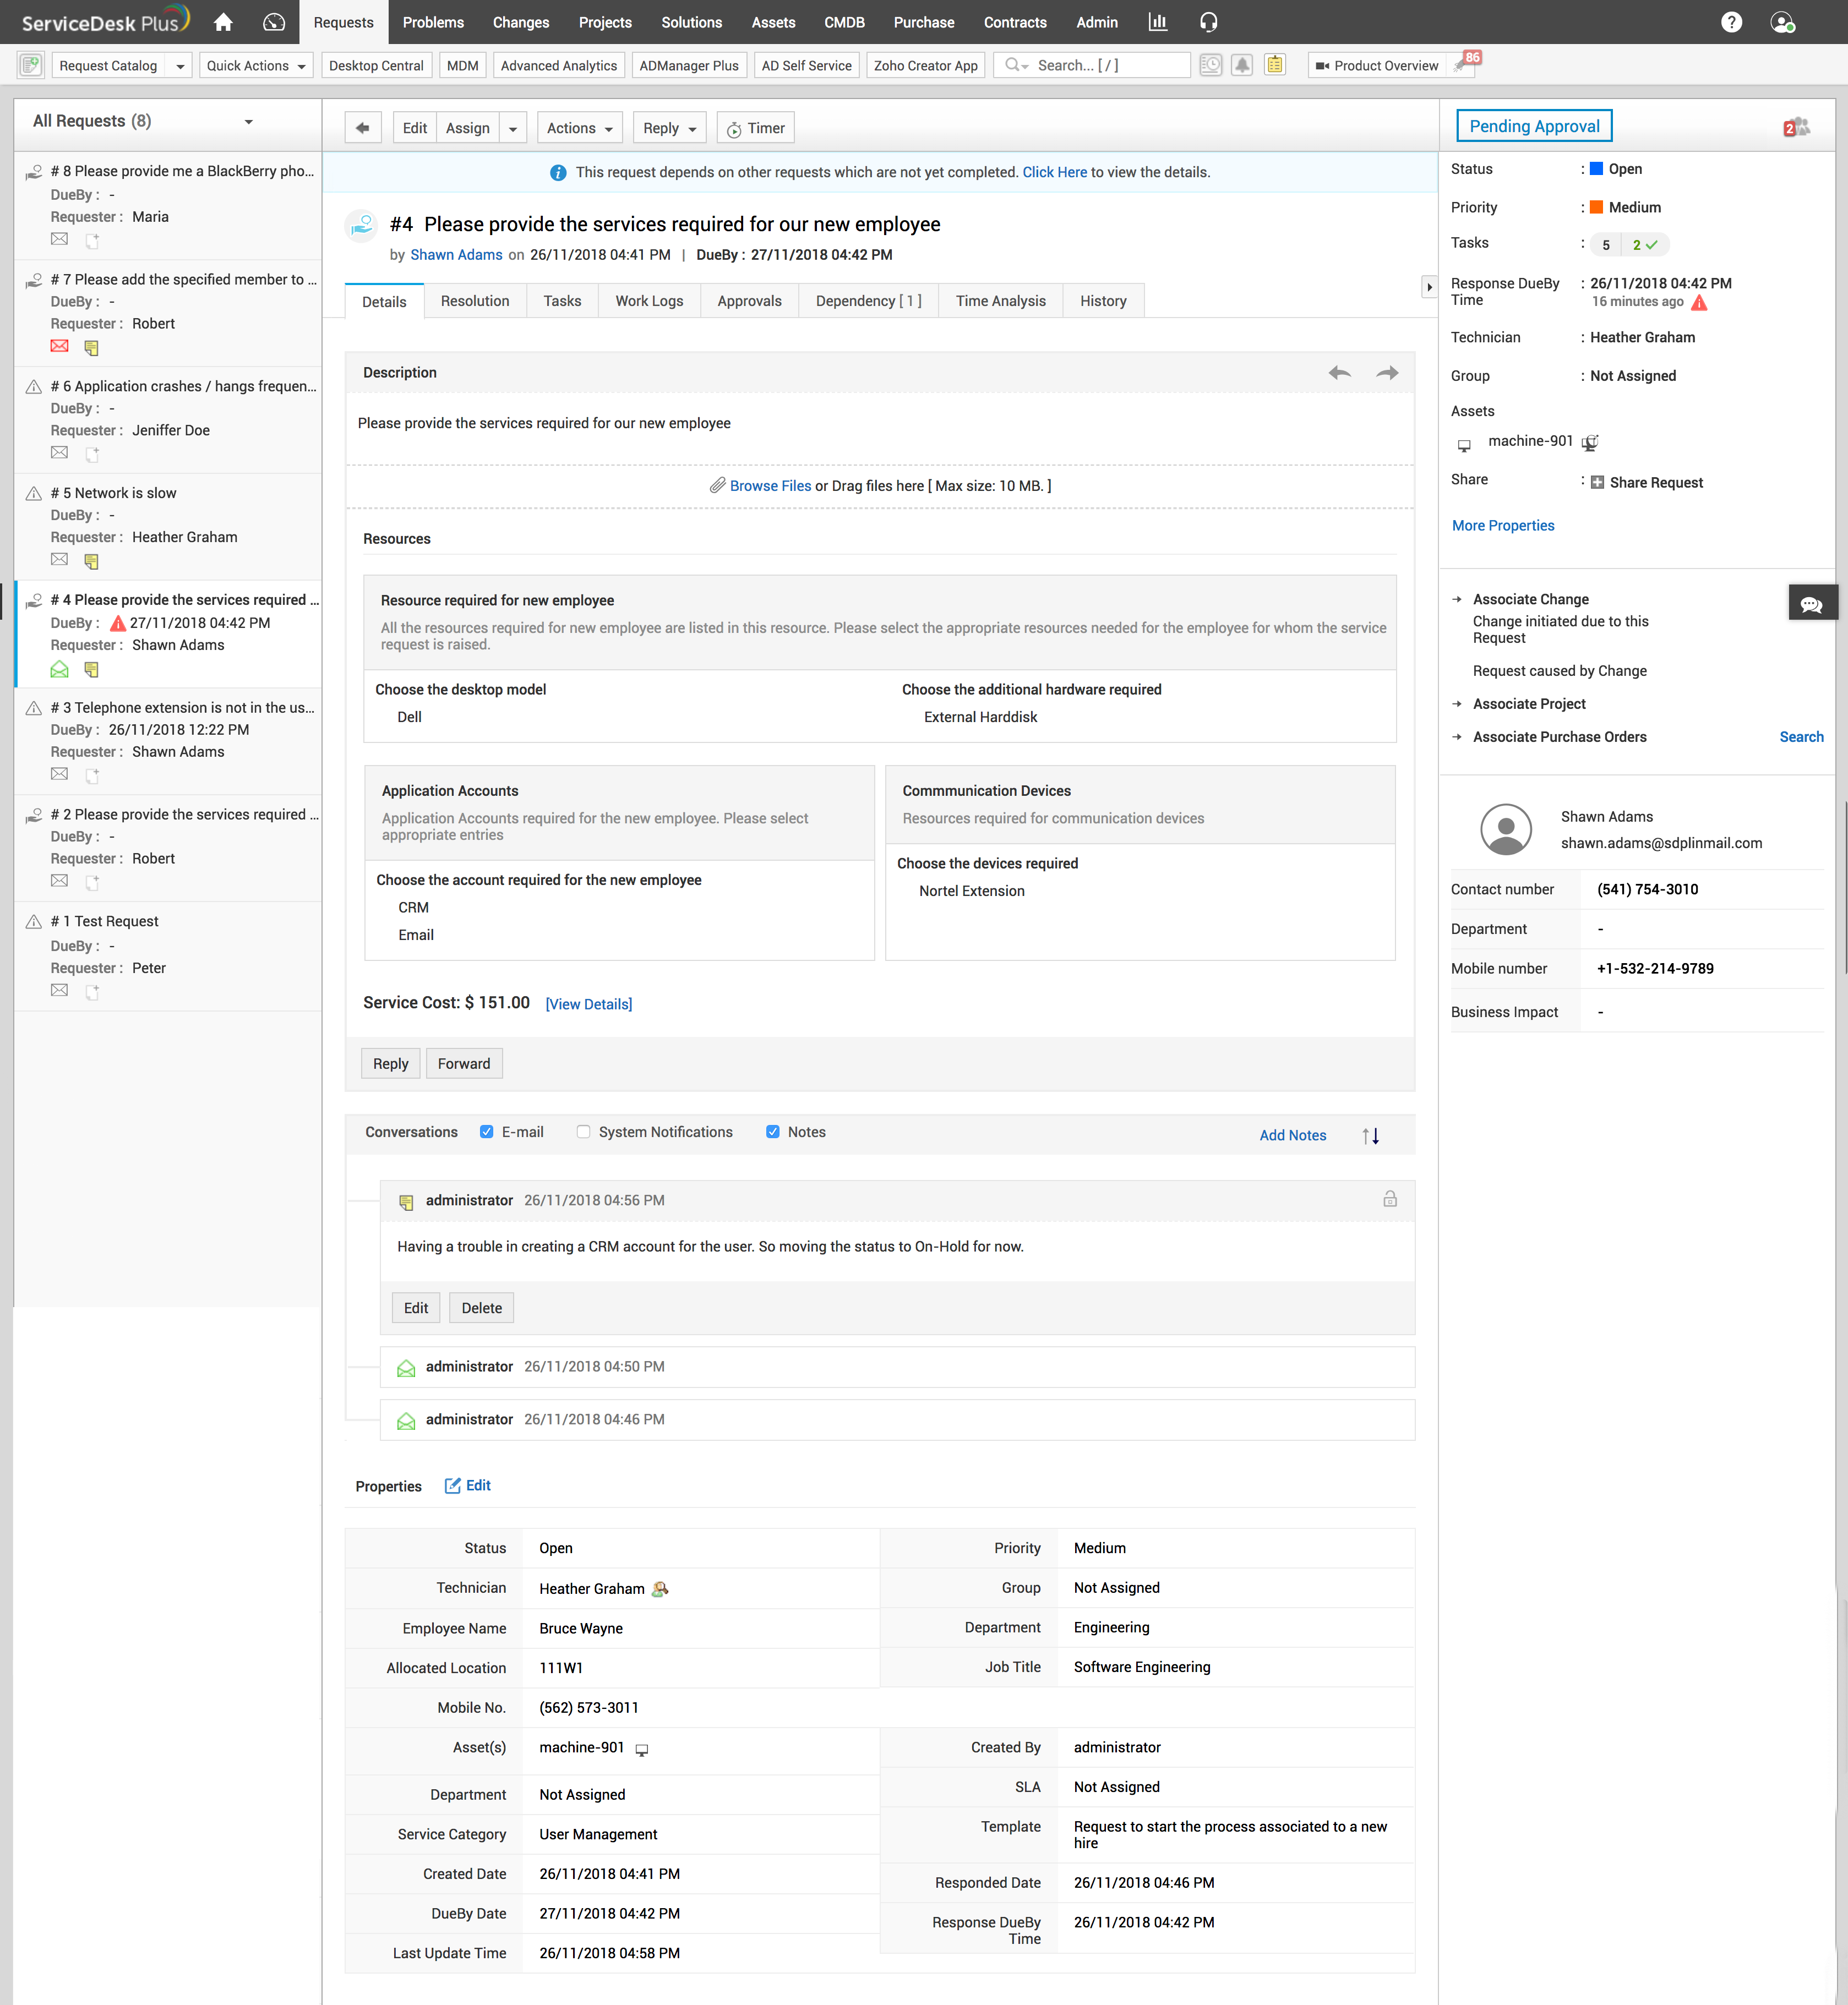
Task: Go to the Home icon
Action: click(x=223, y=22)
